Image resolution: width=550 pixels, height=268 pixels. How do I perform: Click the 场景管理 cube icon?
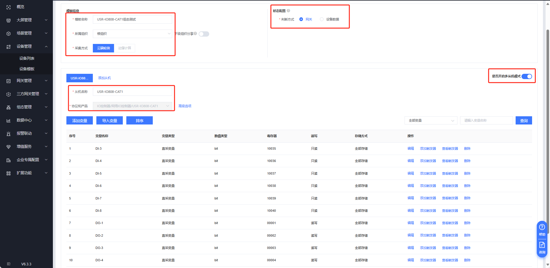9,33
